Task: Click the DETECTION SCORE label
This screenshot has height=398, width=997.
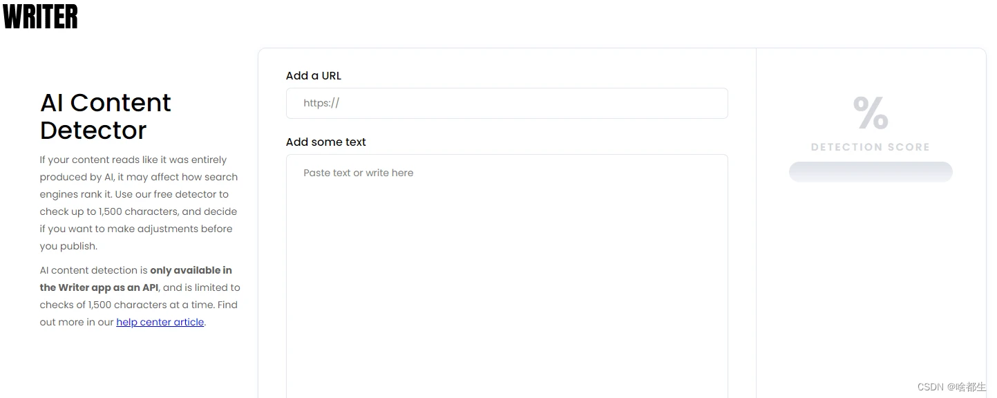Action: coord(871,147)
